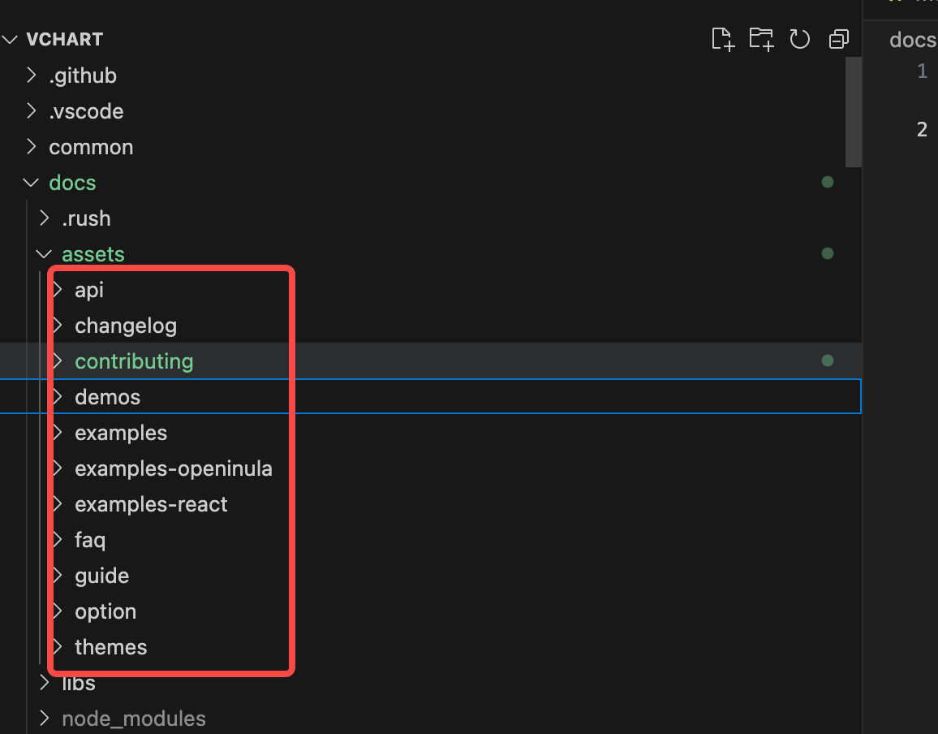Open the changelog folder
The height and width of the screenshot is (734, 938).
coord(126,326)
